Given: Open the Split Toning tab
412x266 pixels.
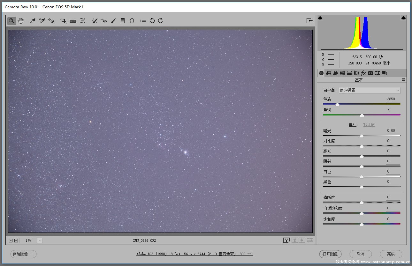Looking at the screenshot, I should [349, 73].
